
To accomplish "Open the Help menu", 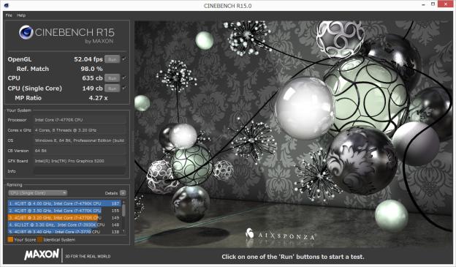I will pos(21,15).
